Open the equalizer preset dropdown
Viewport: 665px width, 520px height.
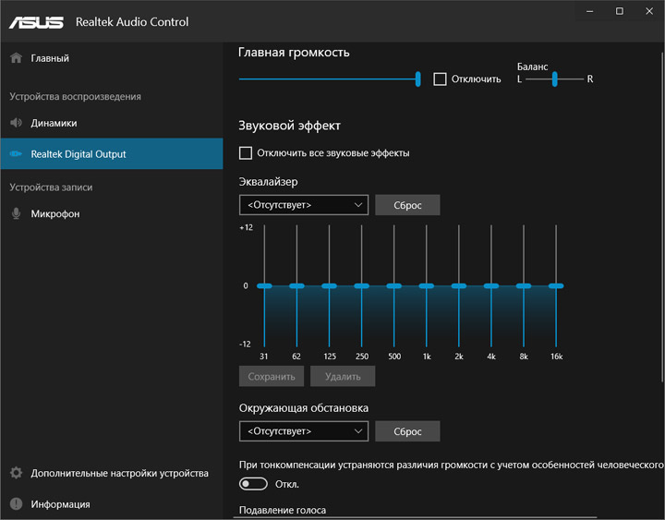303,205
